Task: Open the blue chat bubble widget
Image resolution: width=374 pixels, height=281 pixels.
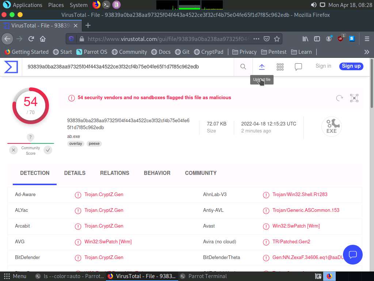Action: pos(352,255)
